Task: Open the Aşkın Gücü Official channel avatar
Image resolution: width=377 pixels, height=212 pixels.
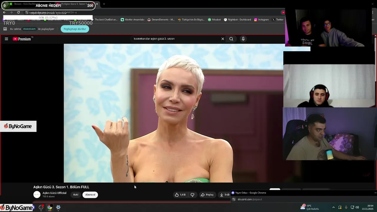Action: tap(37, 195)
